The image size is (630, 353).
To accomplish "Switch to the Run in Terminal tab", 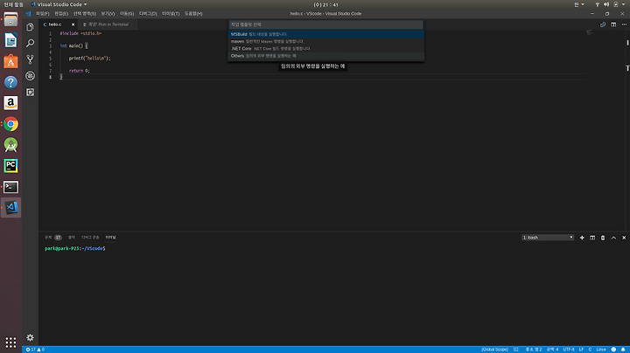I will pos(108,24).
